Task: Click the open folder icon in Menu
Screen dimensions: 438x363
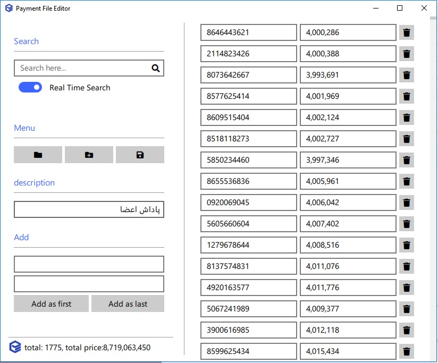Action: pyautogui.click(x=38, y=155)
